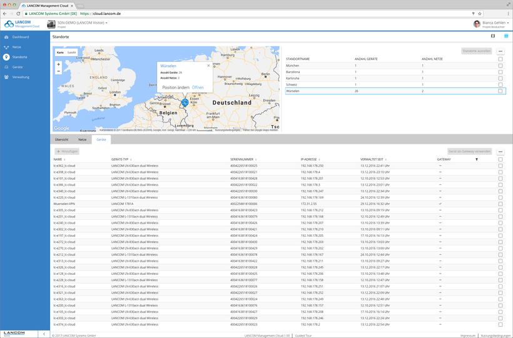Screen dimensions: 513x338
Task: Check the Würselen location checkbox
Action: (x=500, y=91)
